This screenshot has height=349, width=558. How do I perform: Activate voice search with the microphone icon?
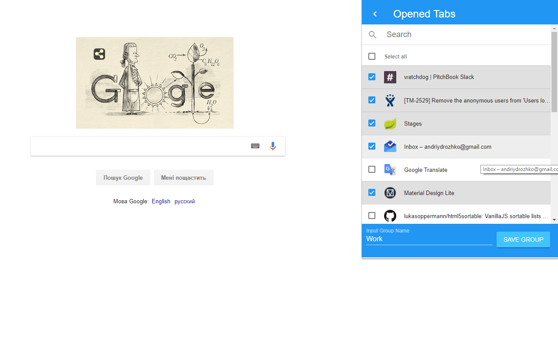(273, 146)
